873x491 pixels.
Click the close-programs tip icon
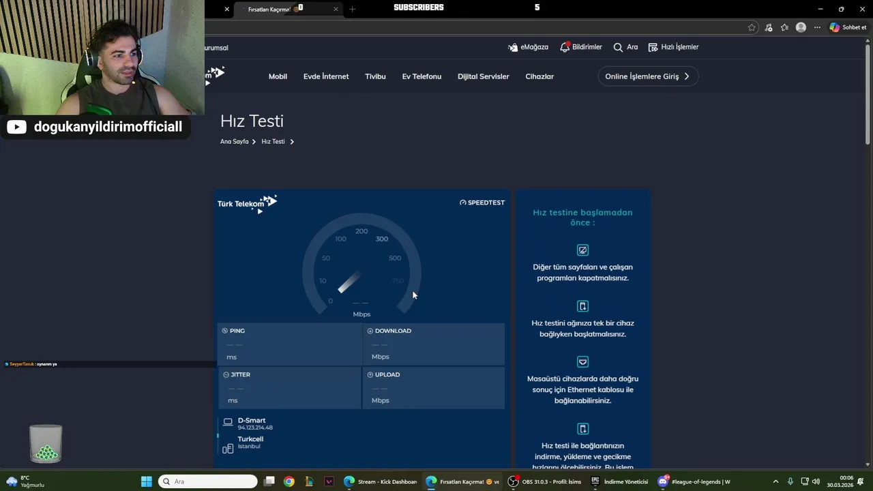point(582,250)
